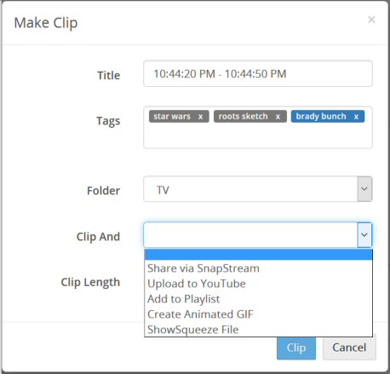The image size is (390, 374).
Task: Select Create Animated GIF option
Action: [258, 314]
